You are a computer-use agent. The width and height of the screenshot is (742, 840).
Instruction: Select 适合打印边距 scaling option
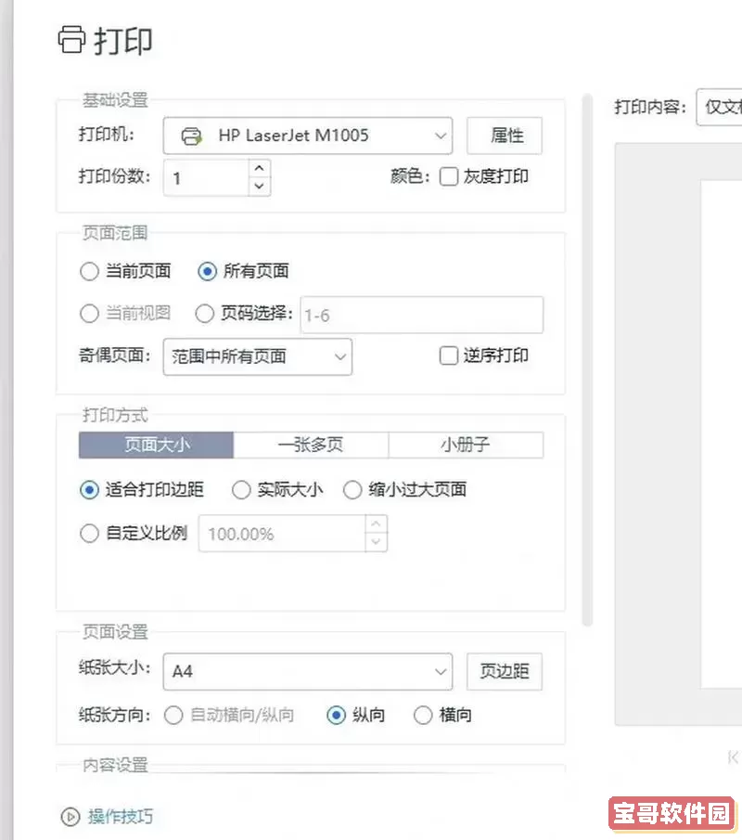click(x=89, y=490)
